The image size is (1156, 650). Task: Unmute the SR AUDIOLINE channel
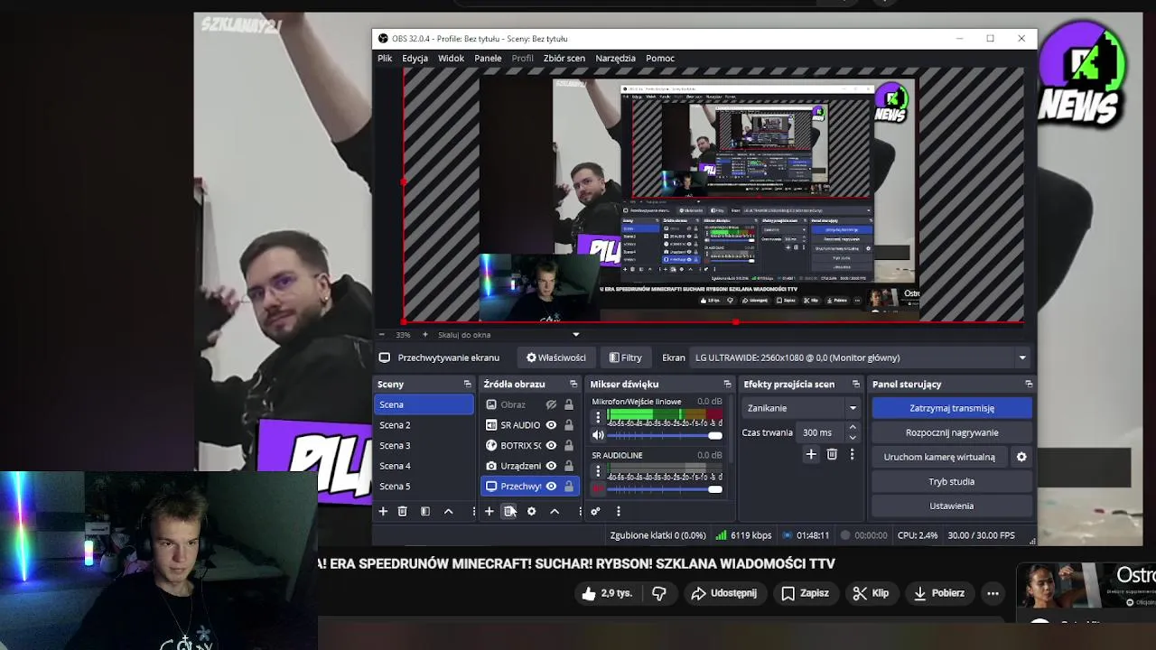tap(597, 488)
